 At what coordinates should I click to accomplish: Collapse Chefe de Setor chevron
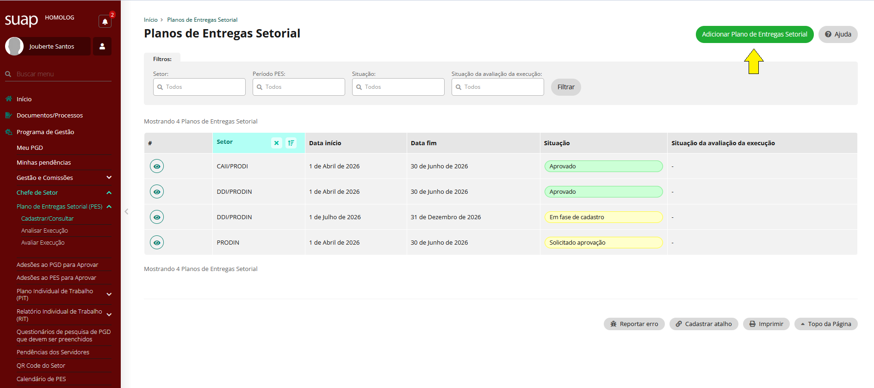(x=109, y=192)
